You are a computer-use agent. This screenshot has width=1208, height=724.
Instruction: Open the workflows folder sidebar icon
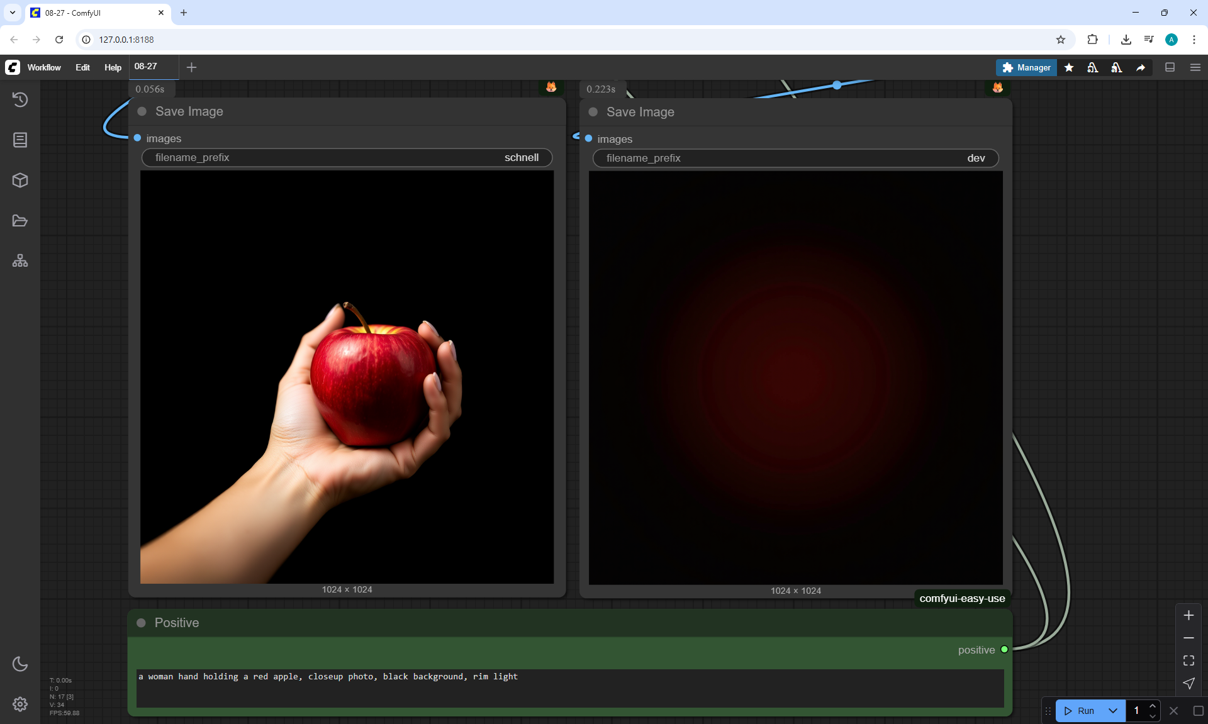coord(20,221)
